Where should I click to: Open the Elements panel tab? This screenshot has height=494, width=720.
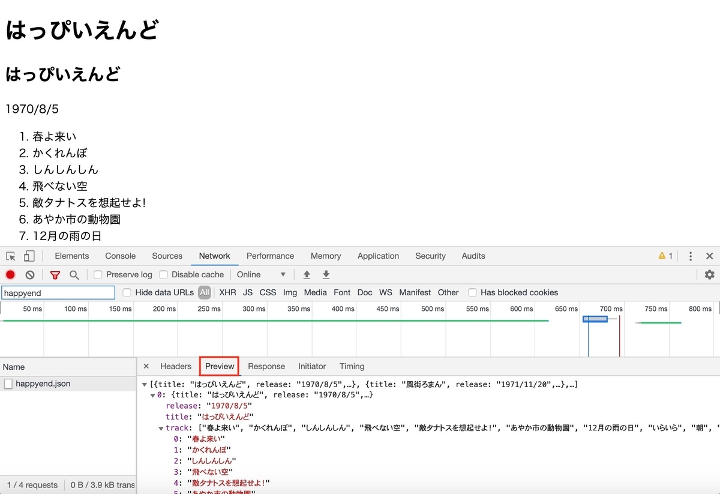(72, 256)
